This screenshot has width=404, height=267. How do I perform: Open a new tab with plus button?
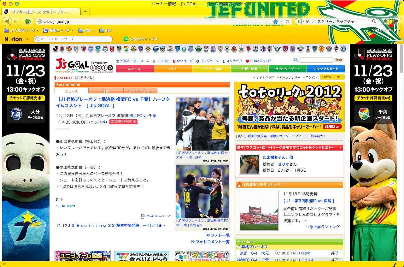(85, 12)
